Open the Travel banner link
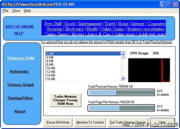 pyautogui.click(x=110, y=24)
